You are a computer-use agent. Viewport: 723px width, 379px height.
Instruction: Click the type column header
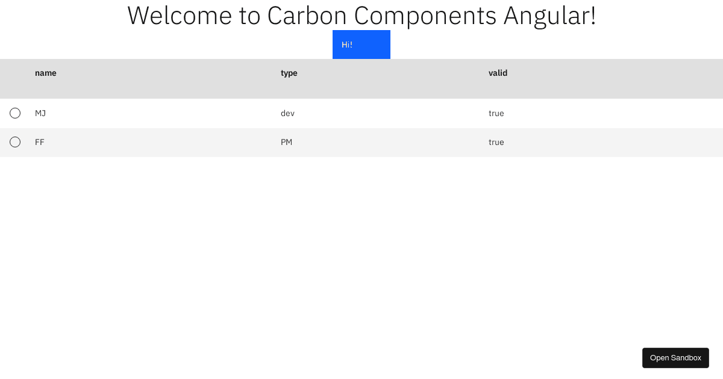click(x=289, y=73)
